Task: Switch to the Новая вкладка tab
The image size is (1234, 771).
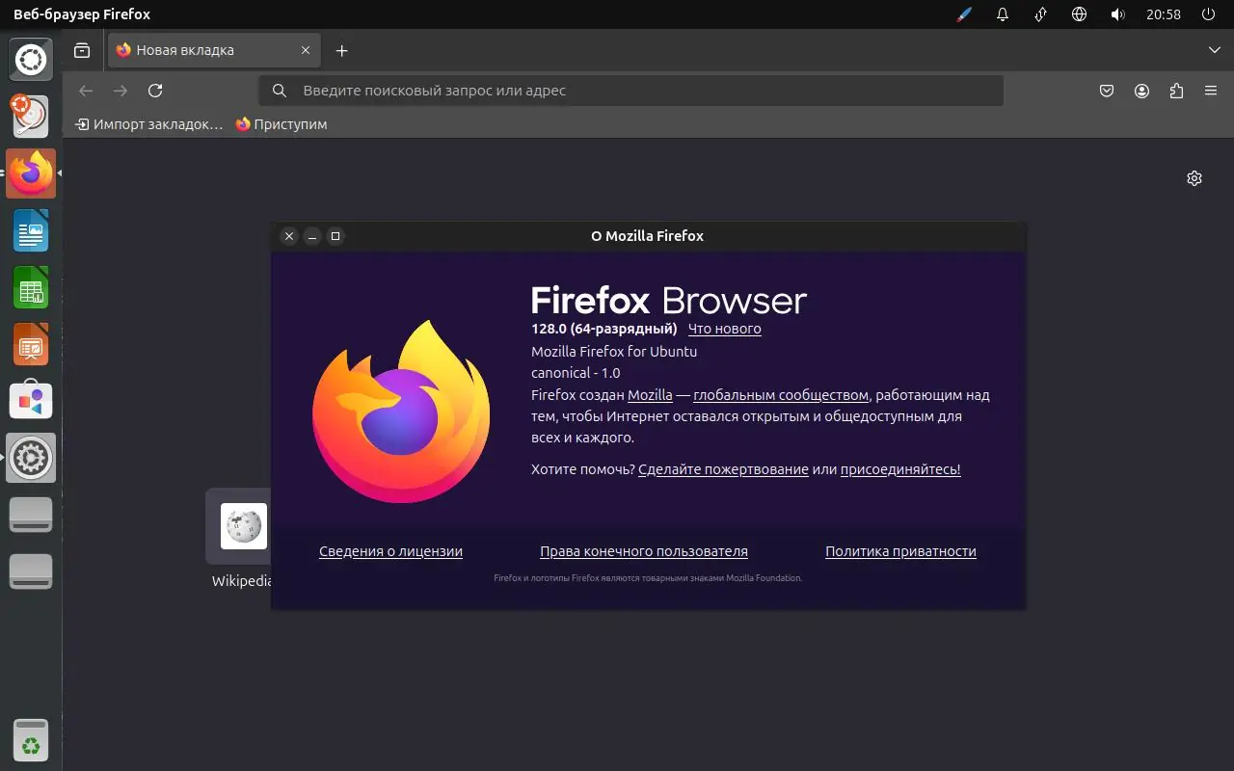Action: (202, 49)
